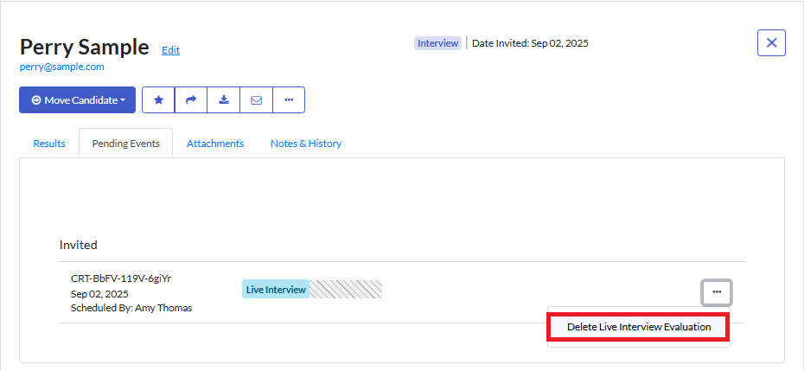The width and height of the screenshot is (804, 371).
Task: Click the share arrow icon
Action: [191, 100]
